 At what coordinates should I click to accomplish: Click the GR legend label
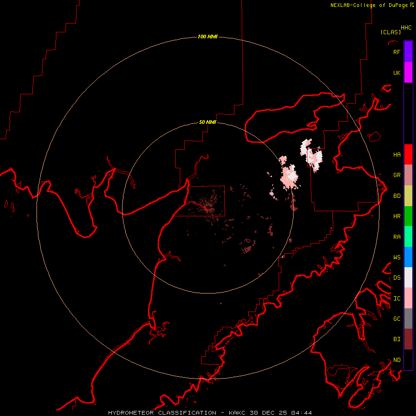[397, 175]
